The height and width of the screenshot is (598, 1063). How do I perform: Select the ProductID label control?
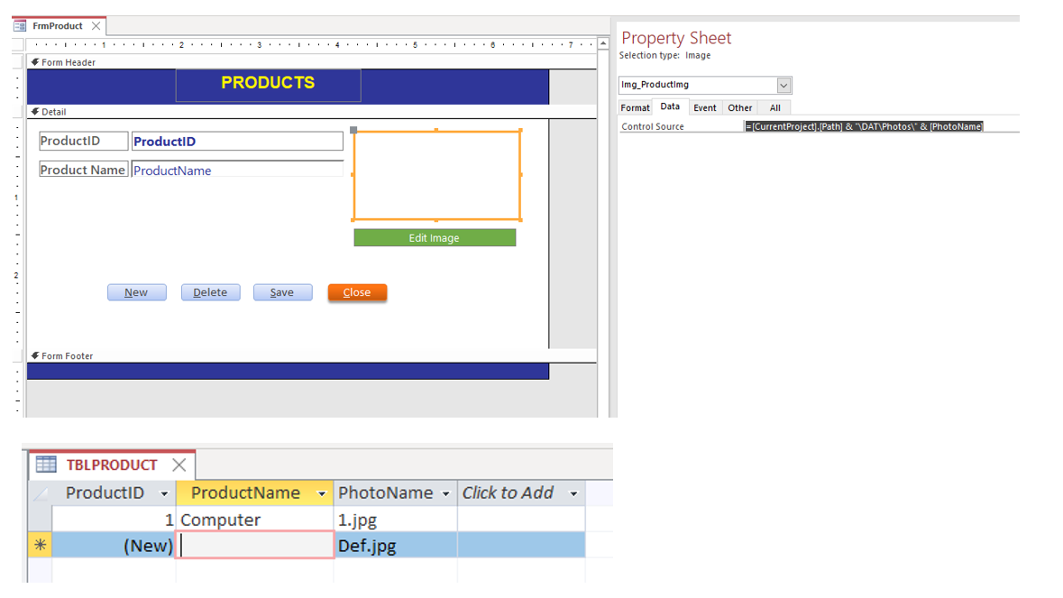click(x=83, y=141)
